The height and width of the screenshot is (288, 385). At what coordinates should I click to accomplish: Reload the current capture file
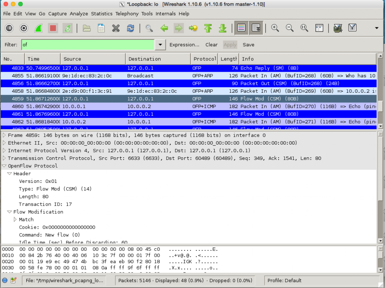(x=131, y=28)
